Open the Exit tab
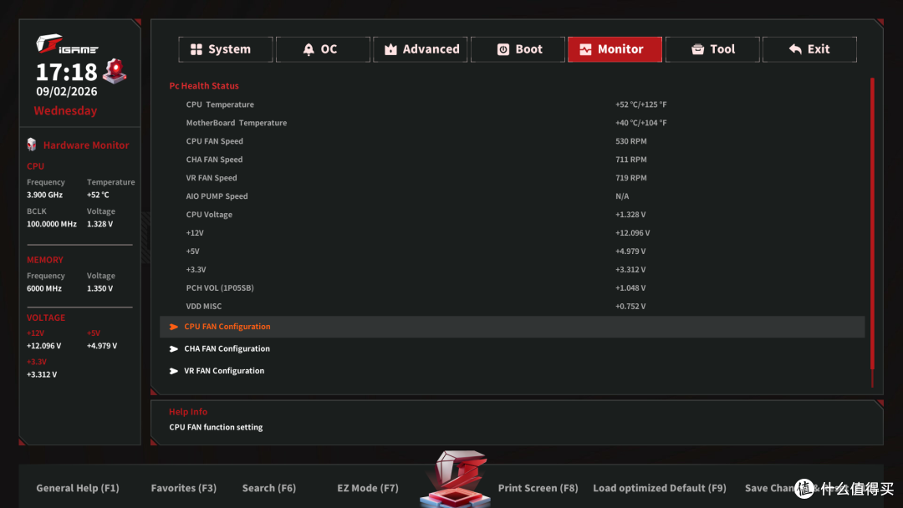Screen dimensions: 903x508 (809, 49)
